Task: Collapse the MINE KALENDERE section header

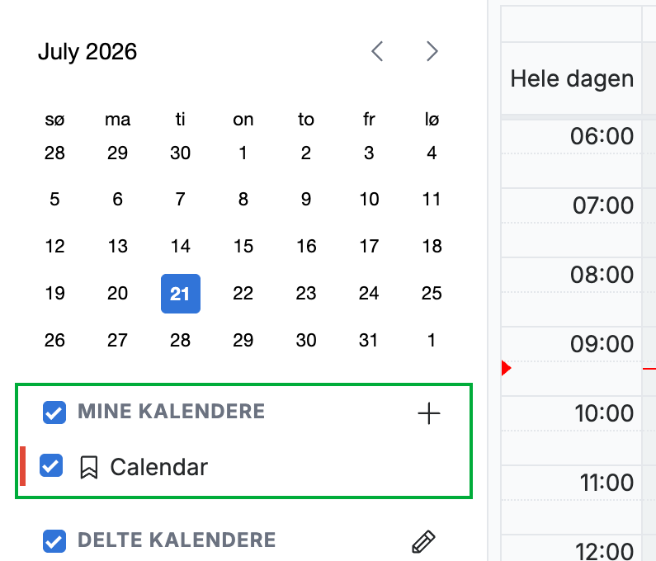Action: 171,411
